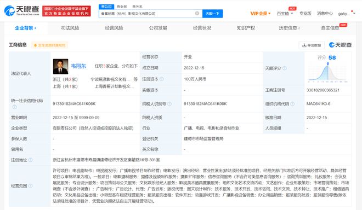Viewport: 362px width, 210px height.
Task: Click the 开业 business status value
Action: click(x=188, y=57)
